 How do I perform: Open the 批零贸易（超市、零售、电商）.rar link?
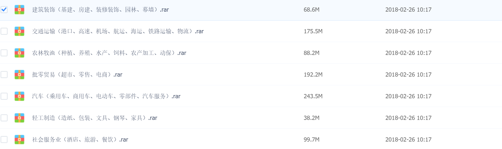coord(77,74)
